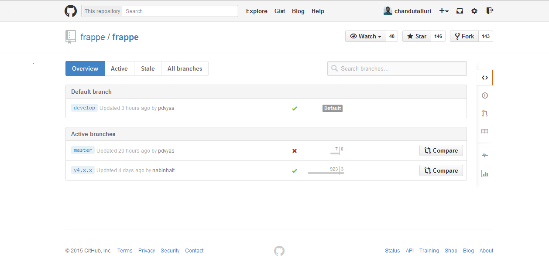This screenshot has height=266, width=549.
Task: Open the Training footer link
Action: click(429, 251)
